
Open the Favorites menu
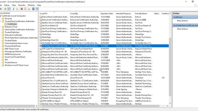click(x=22, y=5)
